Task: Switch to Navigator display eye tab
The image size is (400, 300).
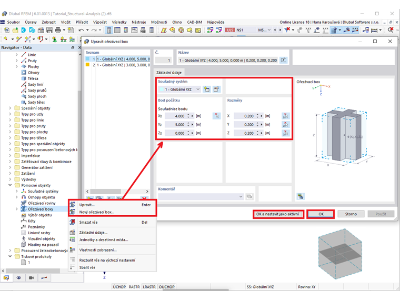Action: (19, 277)
